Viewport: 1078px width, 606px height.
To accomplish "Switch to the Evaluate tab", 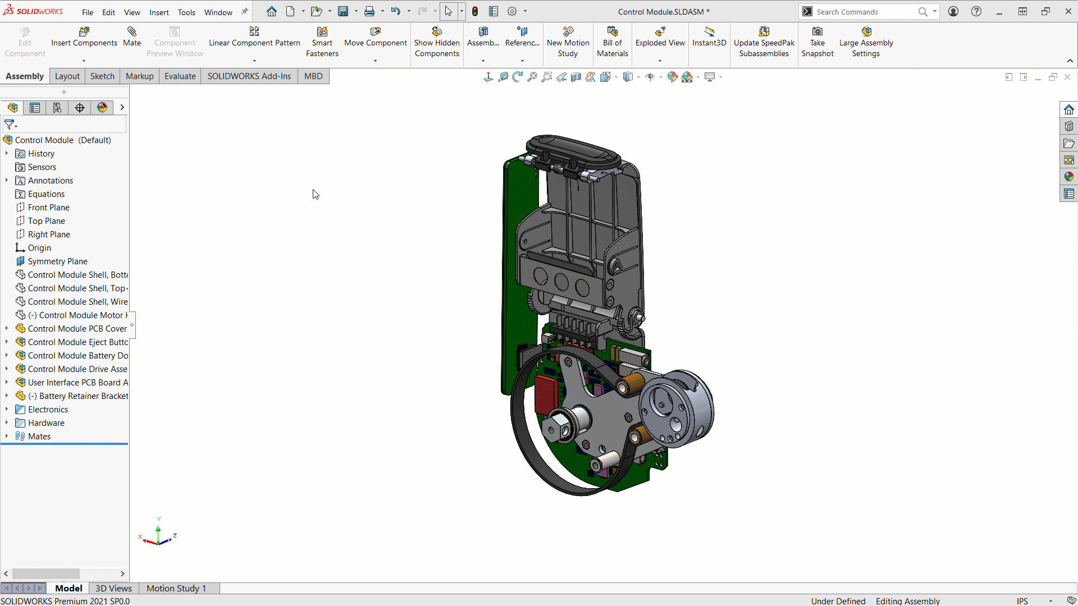I will click(x=179, y=76).
